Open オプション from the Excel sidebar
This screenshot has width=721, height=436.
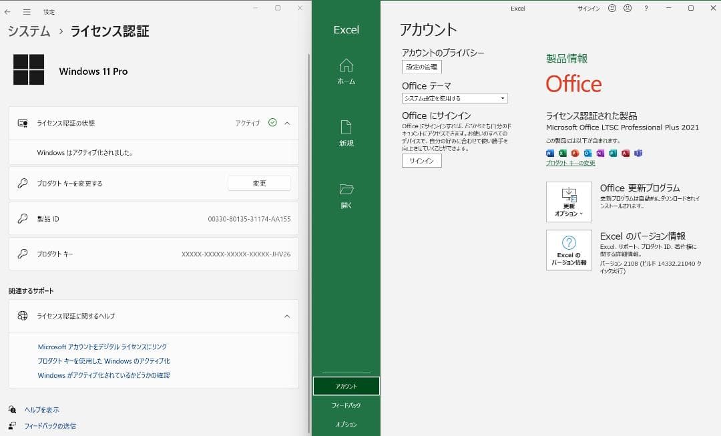(x=346, y=423)
